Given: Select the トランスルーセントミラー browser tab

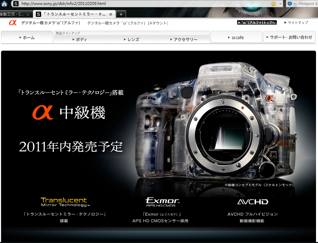Looking at the screenshot, I should tap(74, 14).
